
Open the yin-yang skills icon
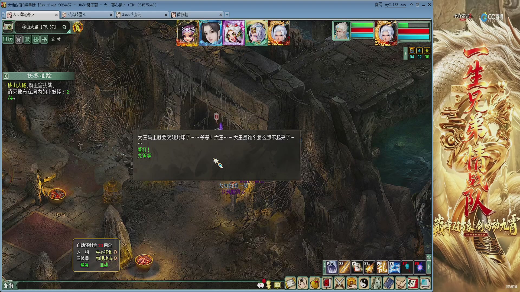[364, 283]
